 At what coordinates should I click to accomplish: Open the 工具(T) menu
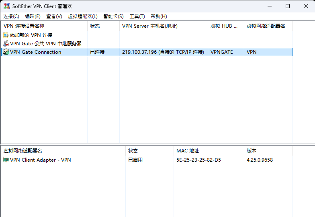(x=137, y=16)
